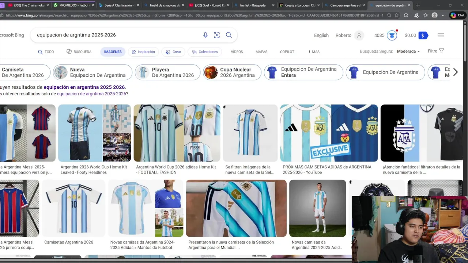Open the Crear tab
Screen dimensions: 468x263
click(x=173, y=52)
